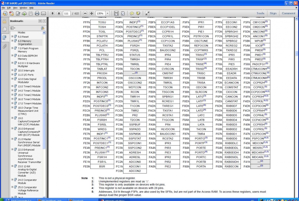Image resolution: width=299 pixels, height=201 pixels.
Task: Open the 9.0 8 X 8 Hardware Multiplier bookmark
Action: [x=29, y=64]
